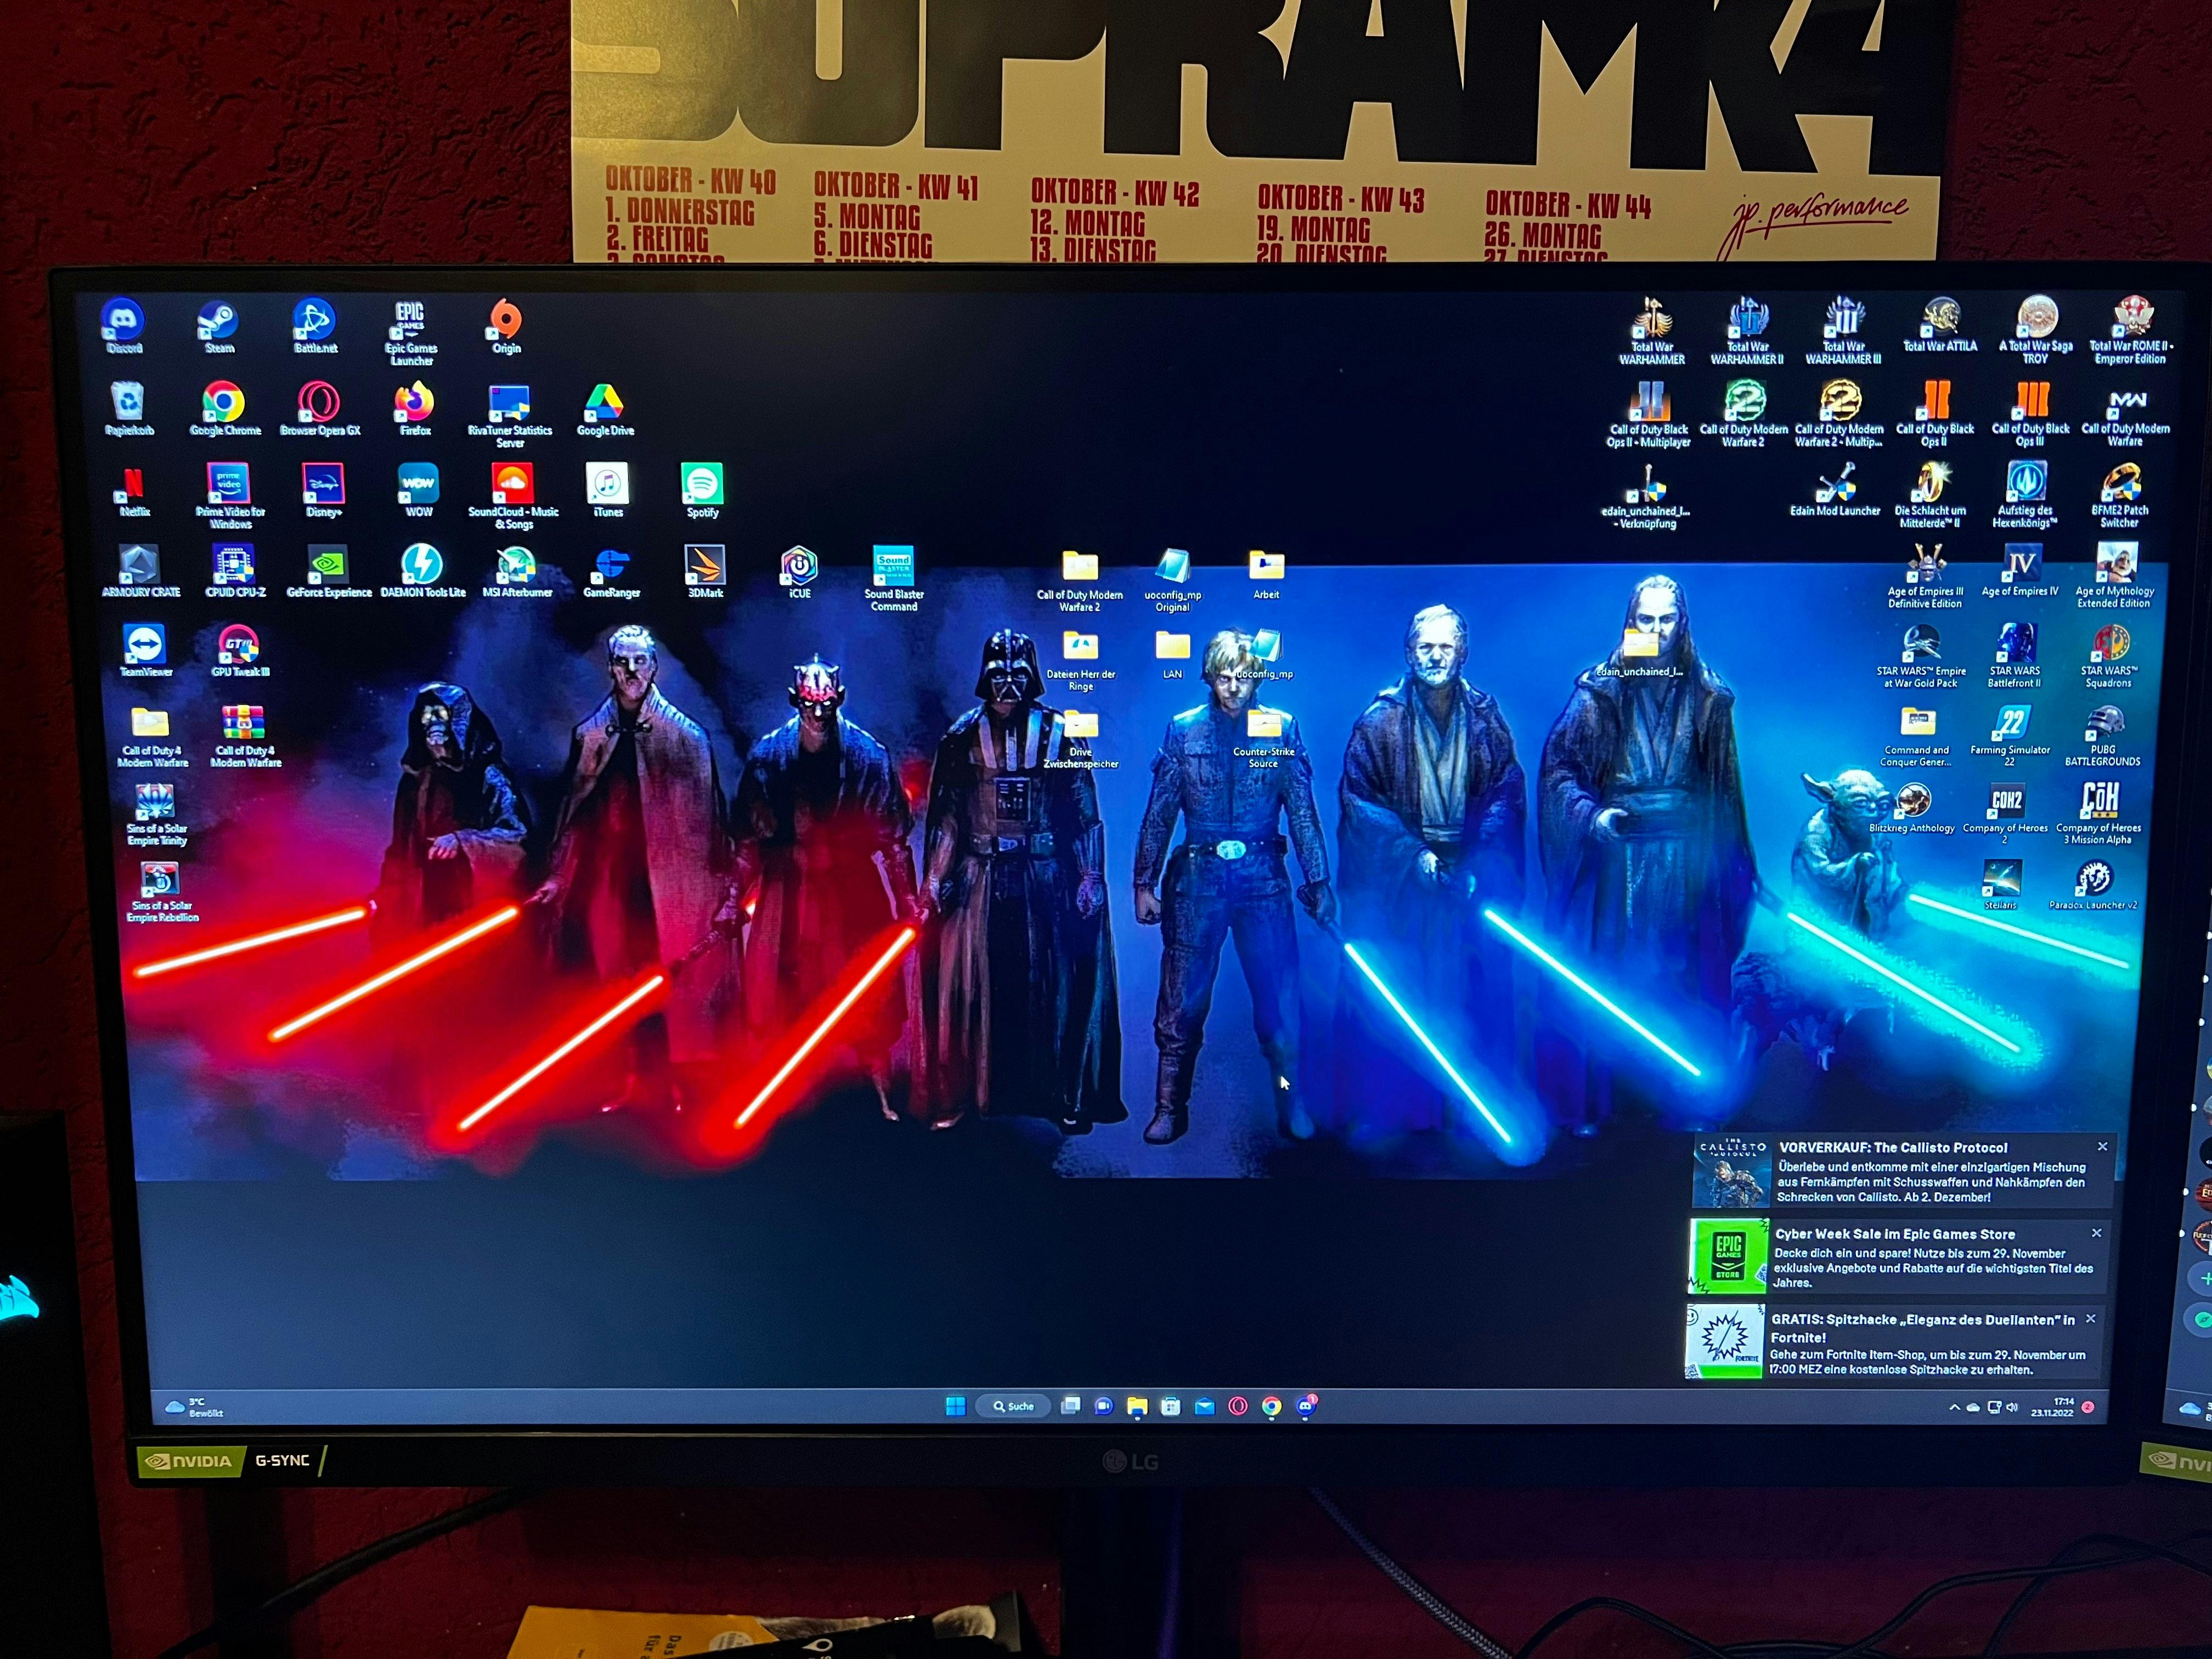Open Sins of a Solar Empire Trinity
This screenshot has height=1659, width=2212.
pyautogui.click(x=156, y=815)
